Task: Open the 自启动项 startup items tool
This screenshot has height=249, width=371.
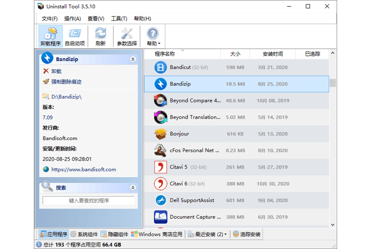Action: (75, 36)
